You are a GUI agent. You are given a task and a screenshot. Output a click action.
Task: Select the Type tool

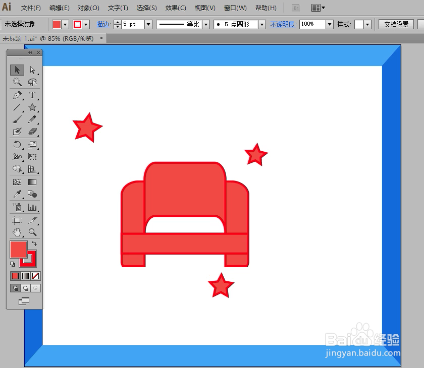(x=32, y=95)
